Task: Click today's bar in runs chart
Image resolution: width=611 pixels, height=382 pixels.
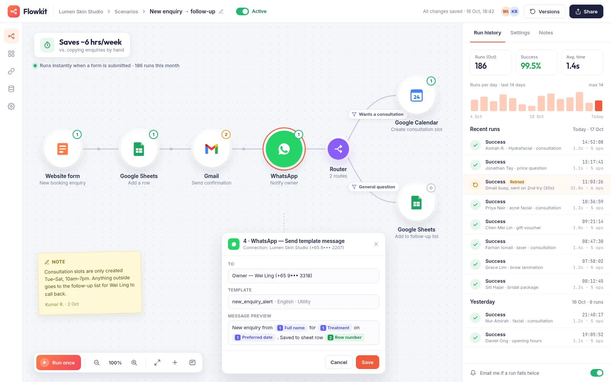Action: (x=598, y=105)
